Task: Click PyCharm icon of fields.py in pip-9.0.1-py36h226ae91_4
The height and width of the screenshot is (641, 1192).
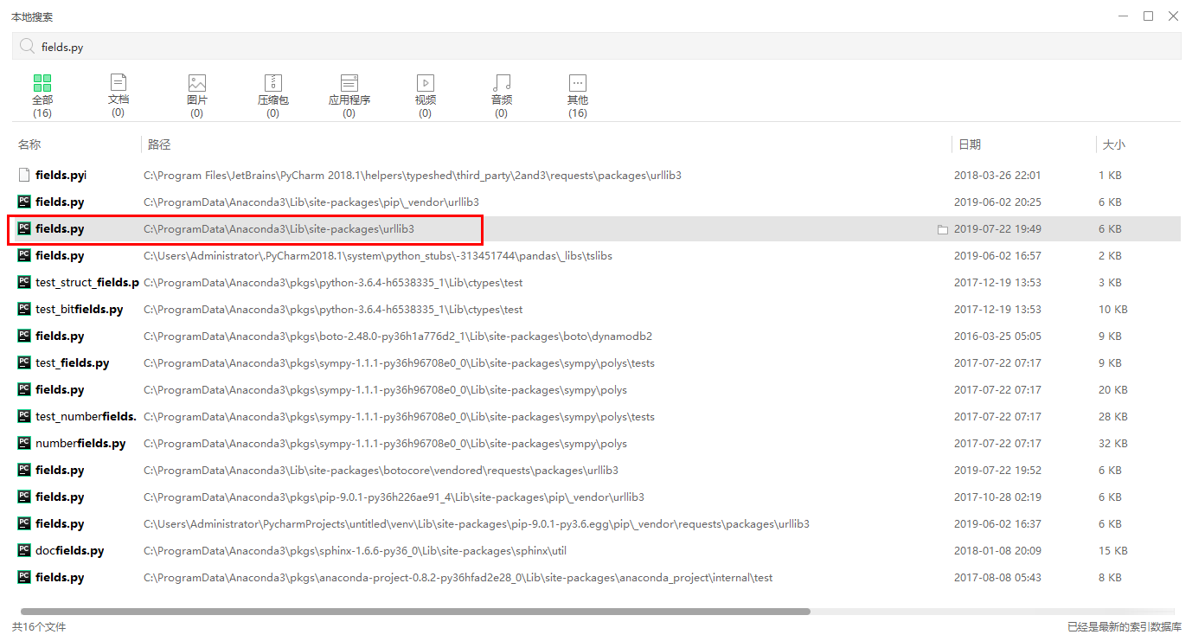Action: coord(24,497)
